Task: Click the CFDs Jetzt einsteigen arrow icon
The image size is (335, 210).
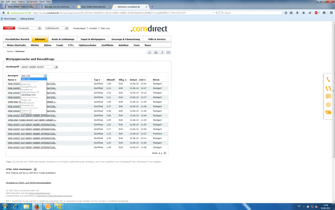Action: coord(35,169)
